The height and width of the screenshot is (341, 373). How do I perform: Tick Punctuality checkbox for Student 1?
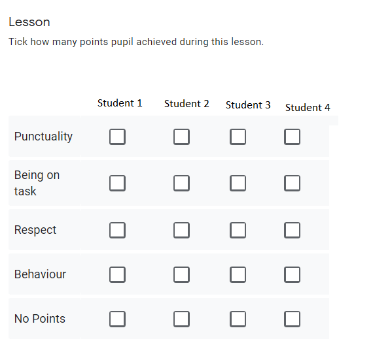click(117, 137)
